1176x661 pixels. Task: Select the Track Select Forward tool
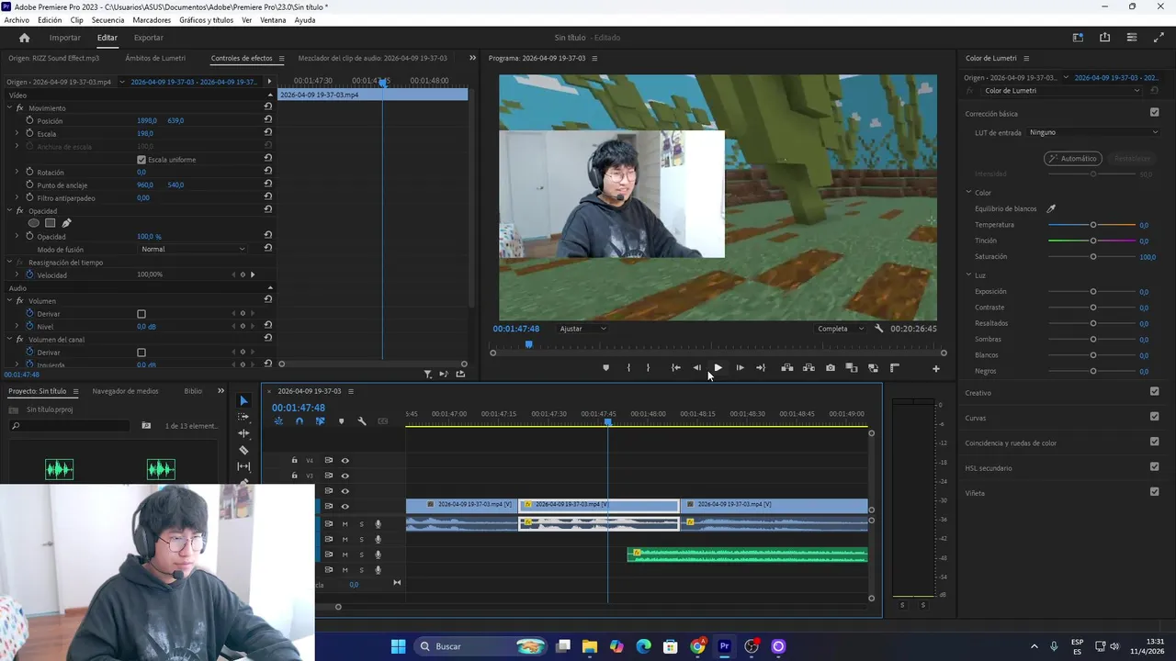(243, 417)
